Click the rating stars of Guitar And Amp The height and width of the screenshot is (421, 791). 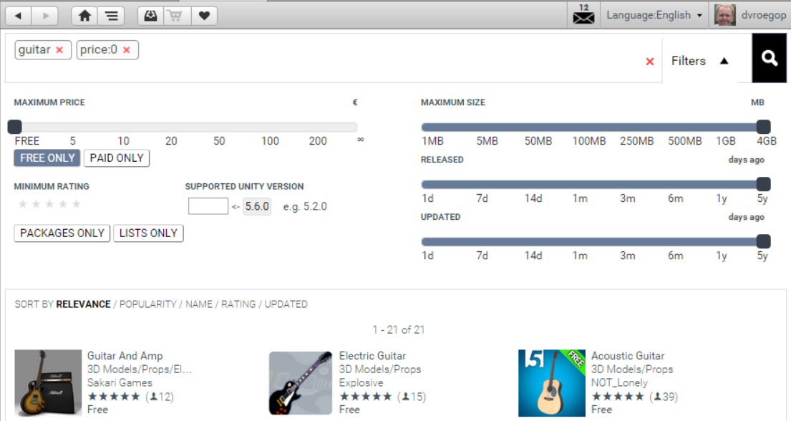(114, 396)
